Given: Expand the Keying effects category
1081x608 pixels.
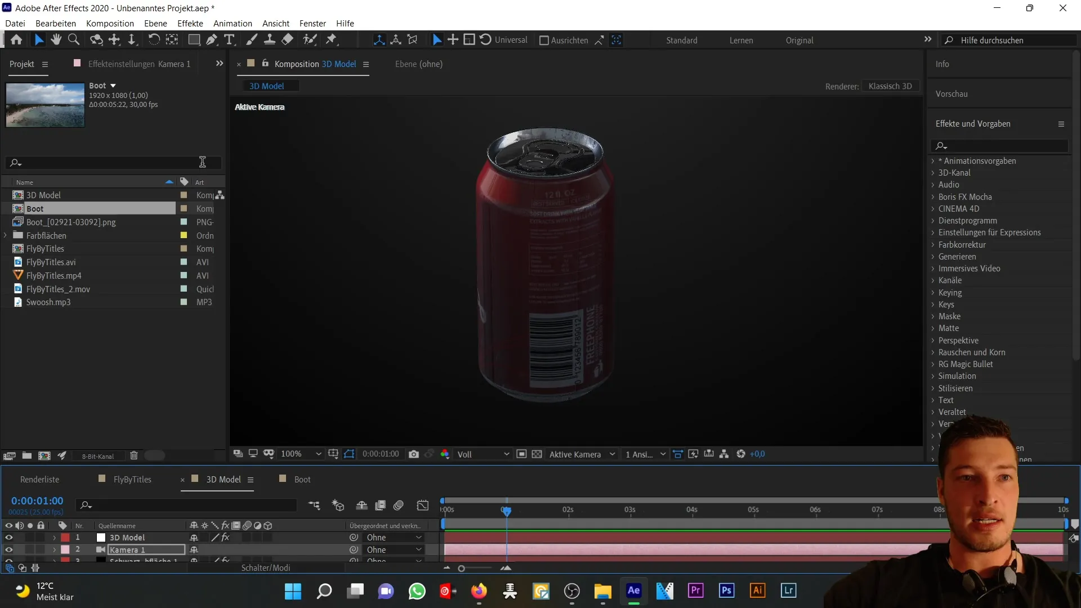Looking at the screenshot, I should tap(933, 293).
